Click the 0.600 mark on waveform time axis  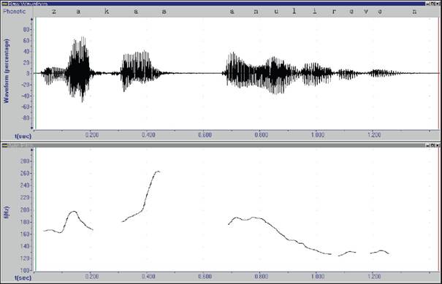point(205,135)
